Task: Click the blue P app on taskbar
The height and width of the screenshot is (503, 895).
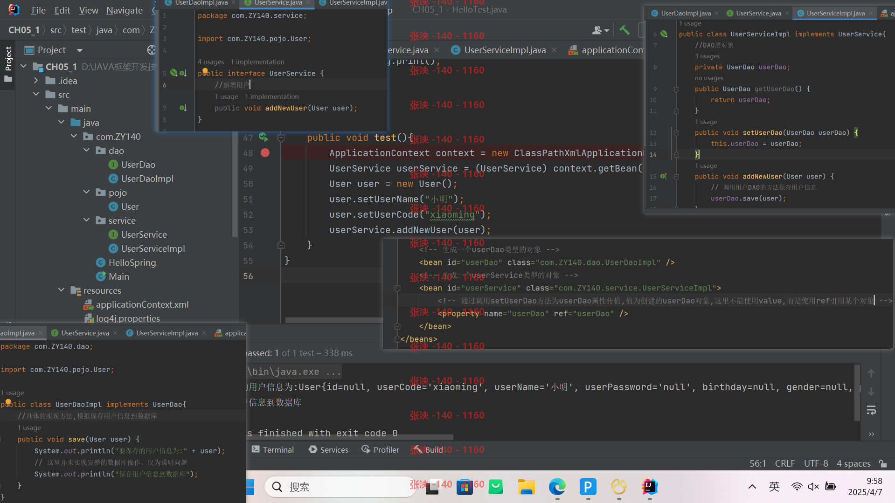Action: click(588, 487)
